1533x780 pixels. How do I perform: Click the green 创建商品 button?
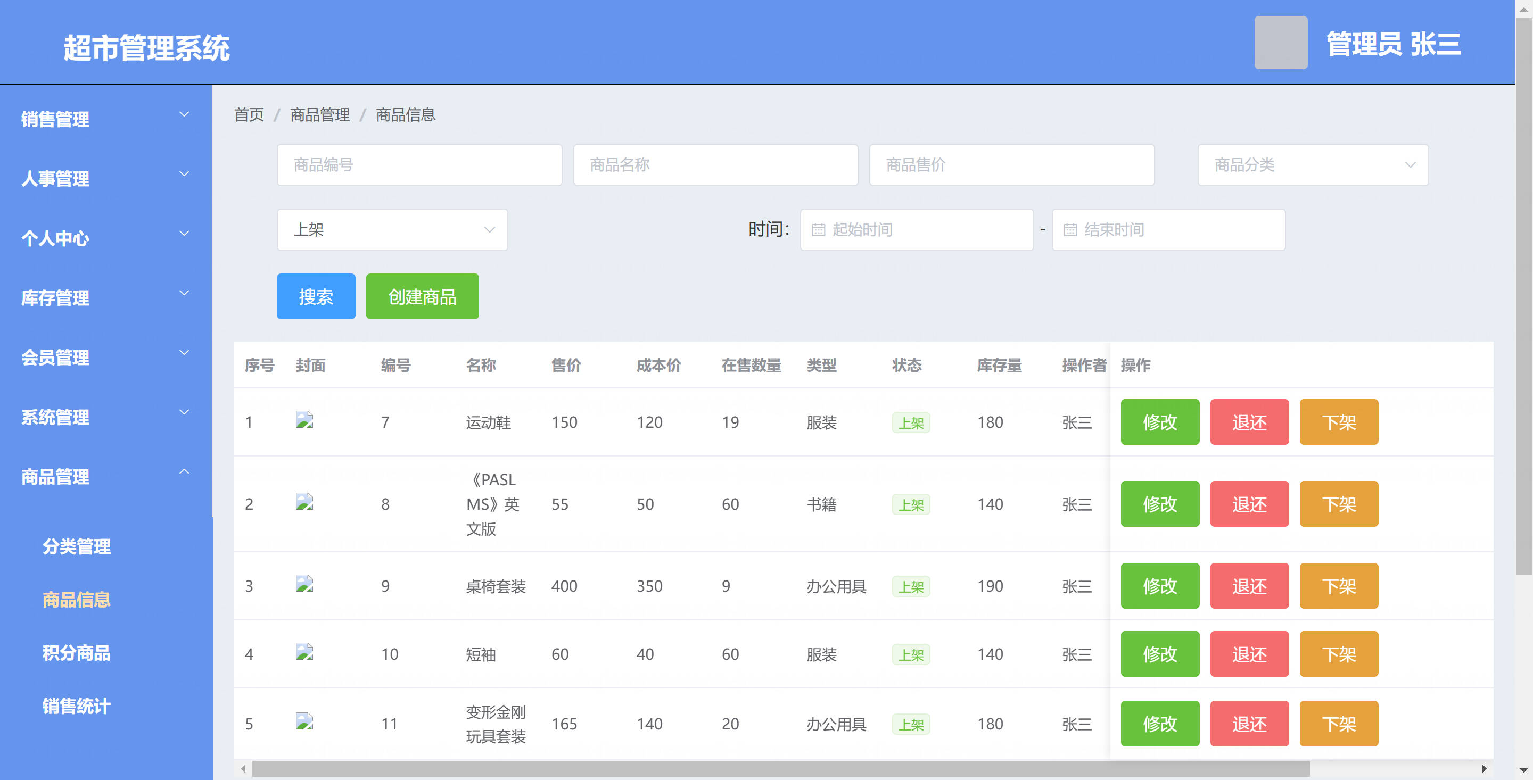(422, 296)
